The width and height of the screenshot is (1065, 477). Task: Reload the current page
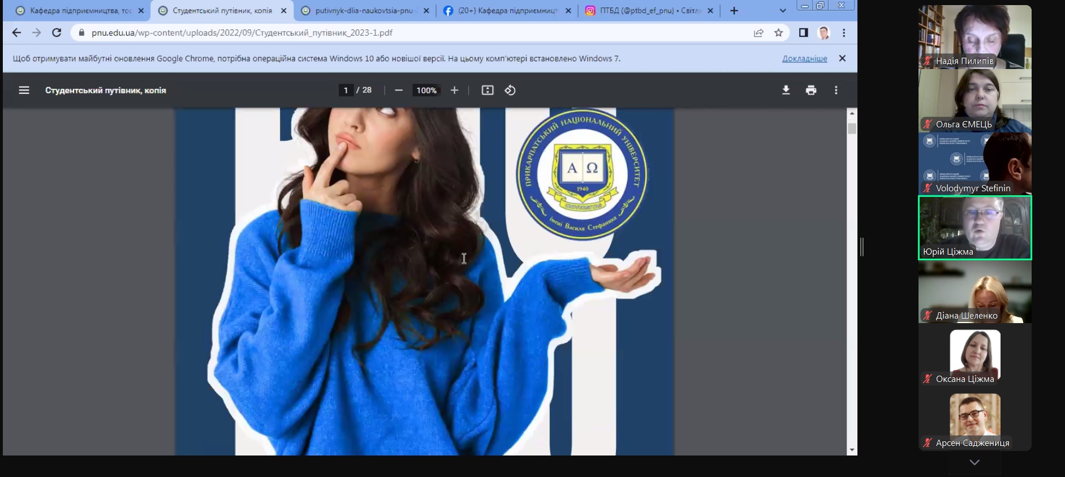(x=57, y=33)
